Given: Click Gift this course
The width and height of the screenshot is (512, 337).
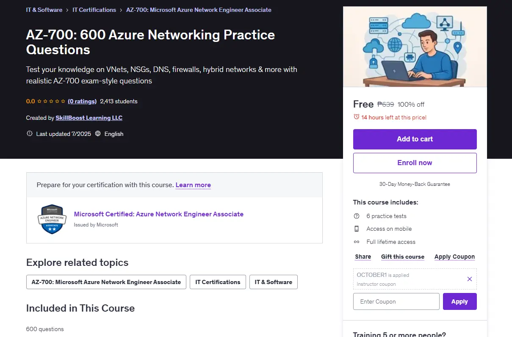Looking at the screenshot, I should (x=403, y=257).
